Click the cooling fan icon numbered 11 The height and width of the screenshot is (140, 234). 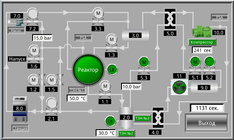(x=179, y=87)
